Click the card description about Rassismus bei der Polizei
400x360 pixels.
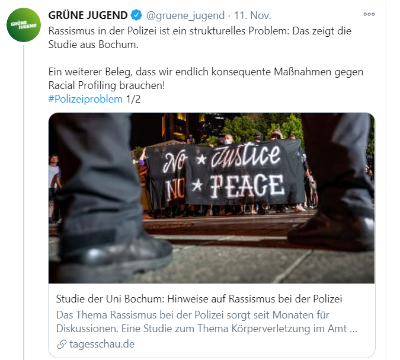coord(207,321)
